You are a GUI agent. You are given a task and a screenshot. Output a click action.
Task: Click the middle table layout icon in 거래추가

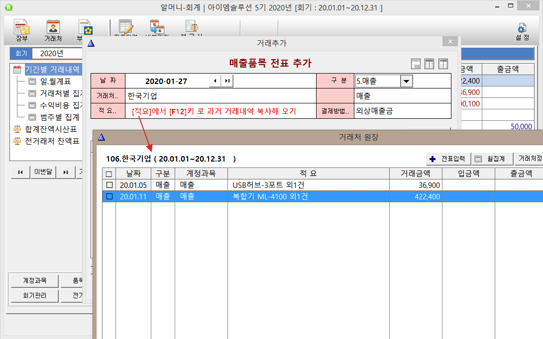coord(429,64)
